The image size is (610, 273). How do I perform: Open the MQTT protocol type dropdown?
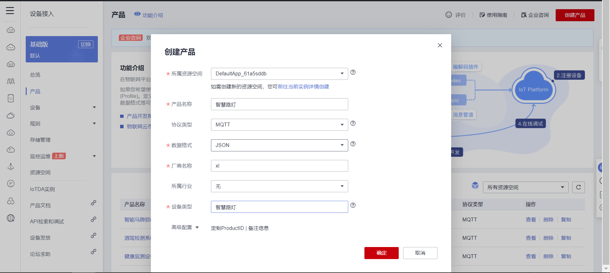pyautogui.click(x=279, y=125)
